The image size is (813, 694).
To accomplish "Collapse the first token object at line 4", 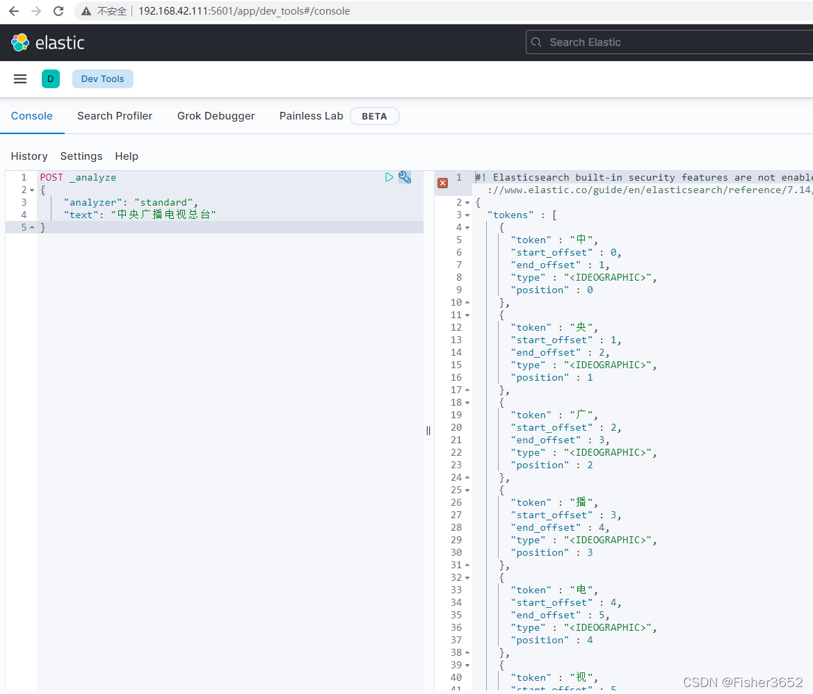I will tap(467, 227).
